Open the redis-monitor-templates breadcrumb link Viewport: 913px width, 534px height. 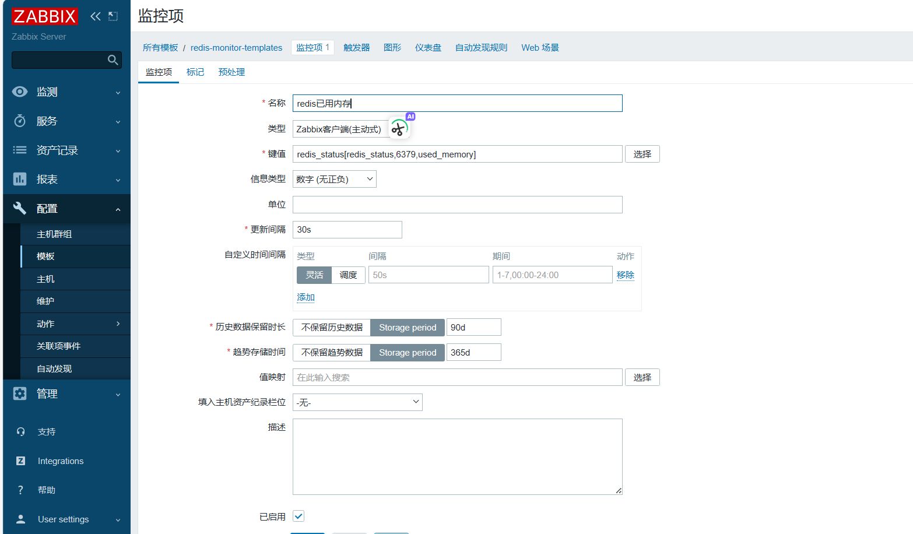click(x=236, y=48)
